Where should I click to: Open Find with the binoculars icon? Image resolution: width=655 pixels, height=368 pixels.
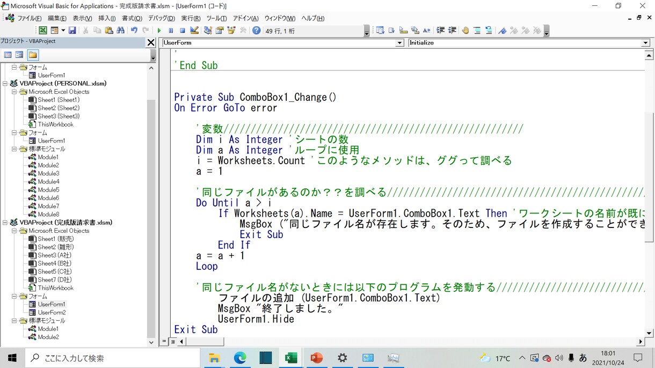point(121,31)
